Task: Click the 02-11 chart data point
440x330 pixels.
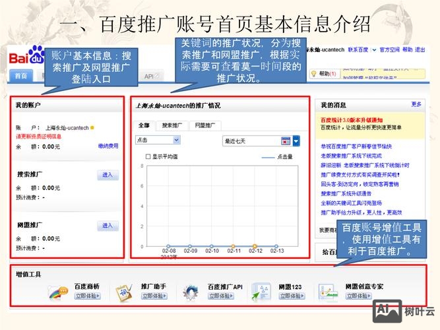Action: pyautogui.click(x=233, y=246)
